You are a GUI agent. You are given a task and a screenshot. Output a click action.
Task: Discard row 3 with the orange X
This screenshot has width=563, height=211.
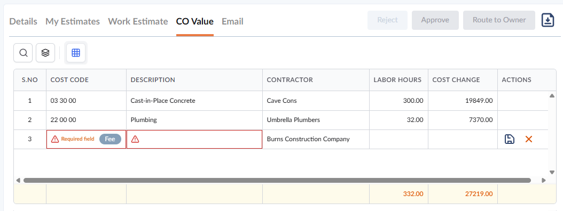528,139
